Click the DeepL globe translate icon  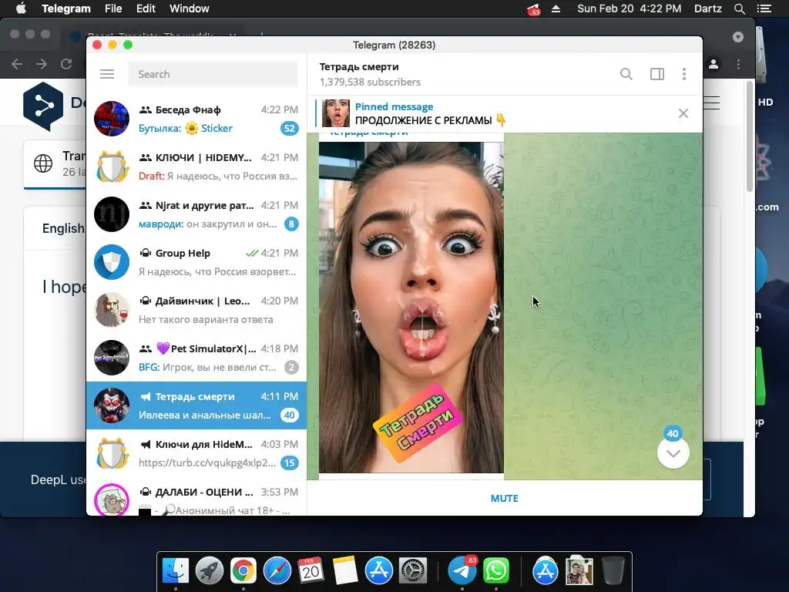point(43,163)
